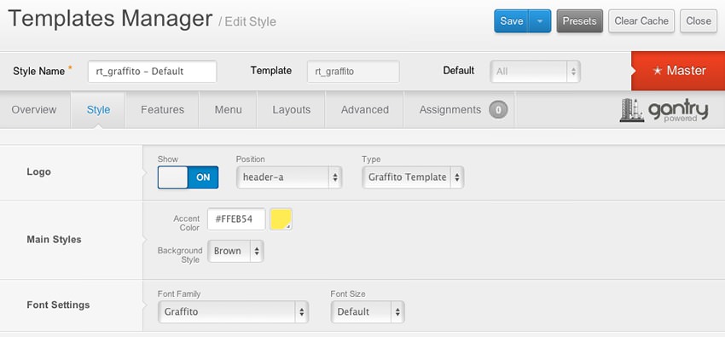Switch to the Features tab
Viewport: 725px width, 337px height.
[162, 110]
